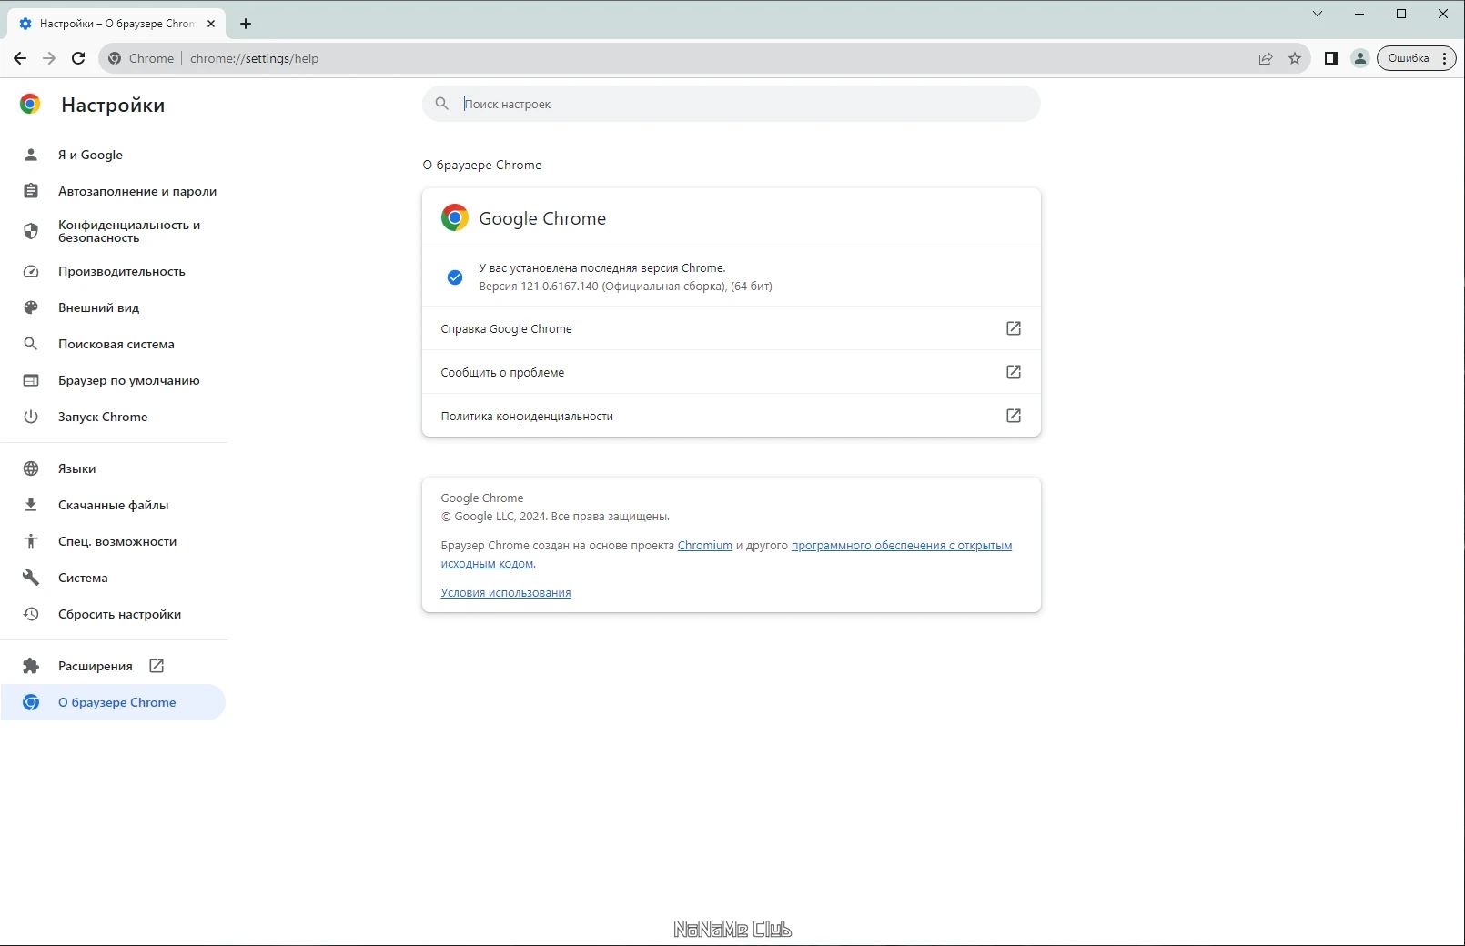The width and height of the screenshot is (1465, 946).
Task: Open the tab search chevron in title bar
Action: tap(1318, 14)
